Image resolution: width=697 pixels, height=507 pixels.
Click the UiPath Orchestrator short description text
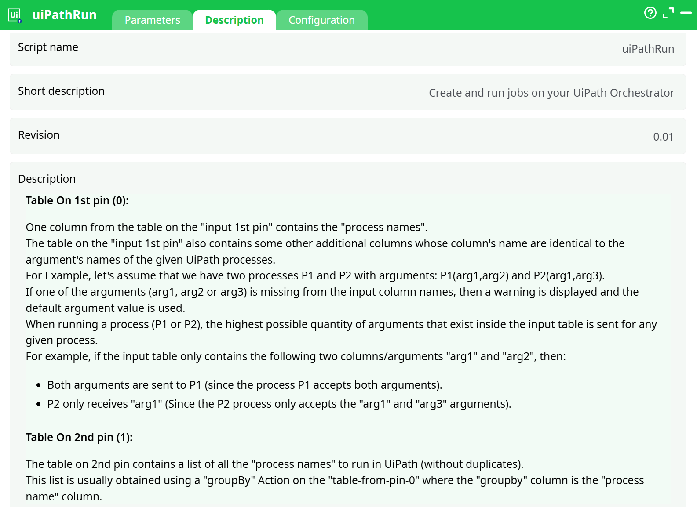pyautogui.click(x=551, y=93)
